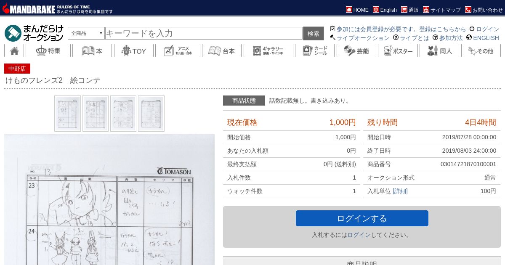Open the カードシール category tab

click(x=315, y=50)
